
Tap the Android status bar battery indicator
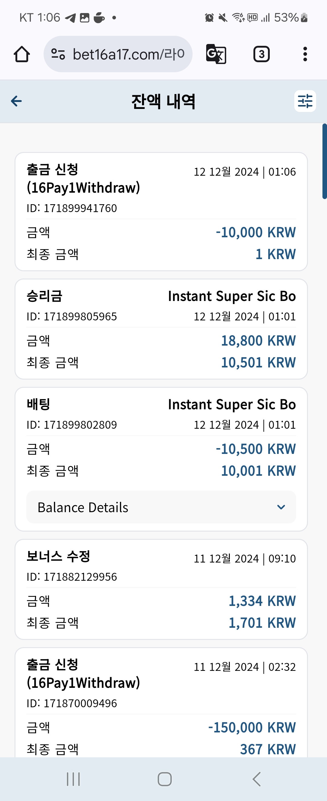click(291, 18)
